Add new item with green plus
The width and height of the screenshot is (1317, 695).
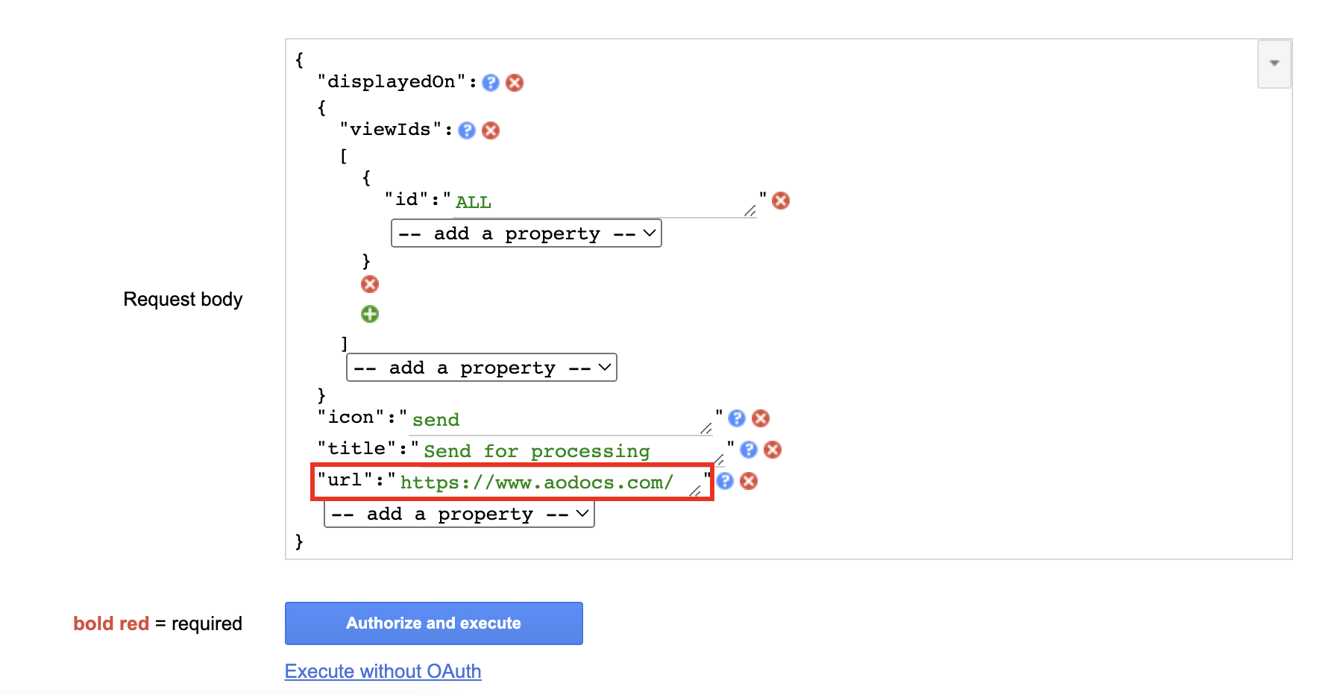click(370, 314)
